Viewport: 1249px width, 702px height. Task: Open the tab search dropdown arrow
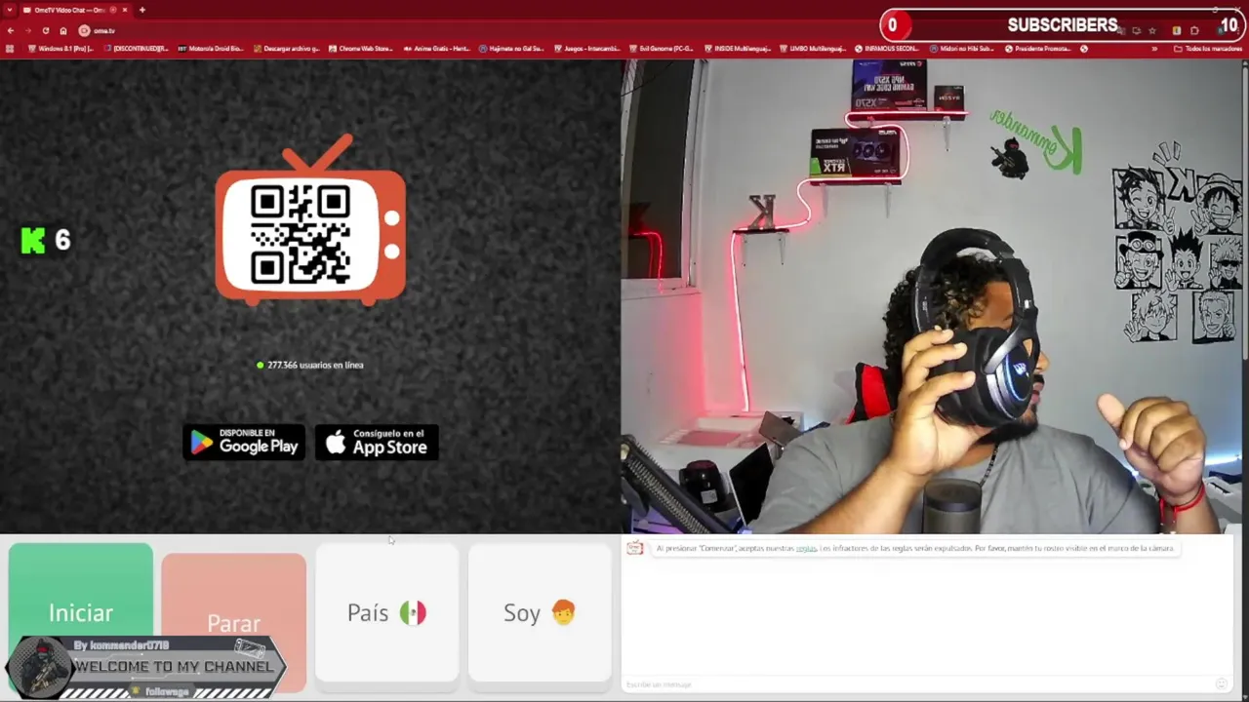10,10
